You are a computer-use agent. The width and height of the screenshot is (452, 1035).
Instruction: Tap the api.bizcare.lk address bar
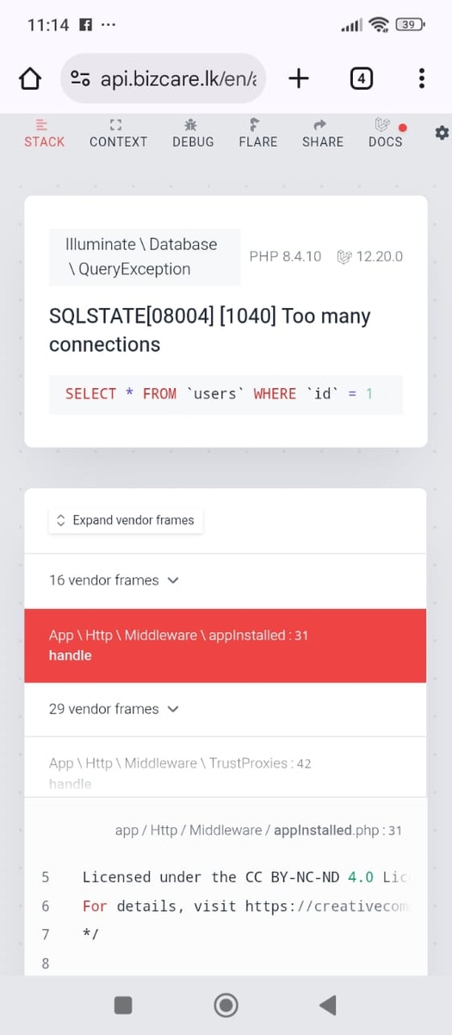164,79
